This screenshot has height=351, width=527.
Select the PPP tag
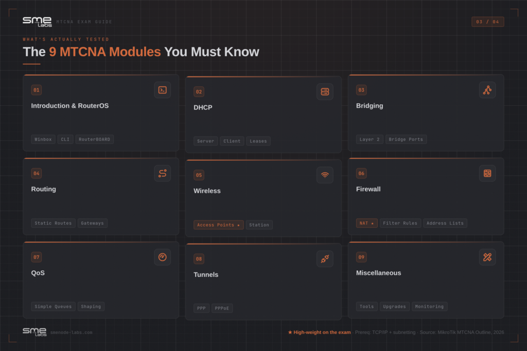pyautogui.click(x=201, y=308)
